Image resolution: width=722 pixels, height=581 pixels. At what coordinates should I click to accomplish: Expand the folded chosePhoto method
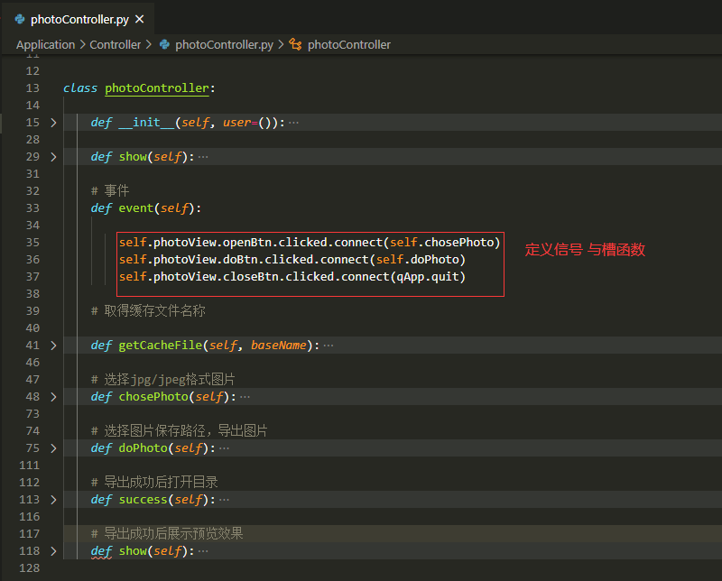(53, 397)
